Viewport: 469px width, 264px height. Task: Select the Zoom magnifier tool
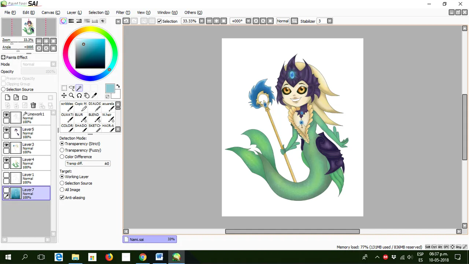[x=71, y=95]
